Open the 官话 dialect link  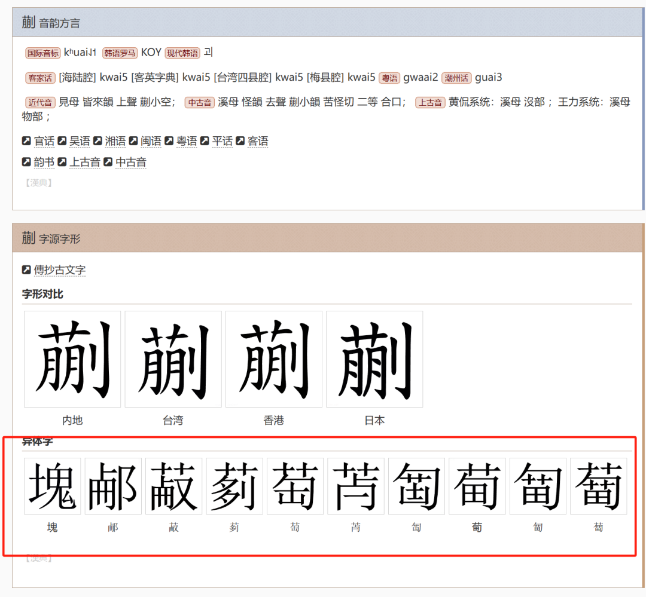pos(44,141)
